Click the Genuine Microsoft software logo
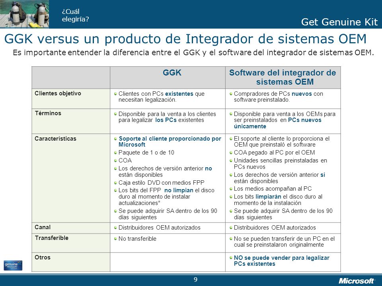Viewport: 382px width, 286px height. pos(13,265)
